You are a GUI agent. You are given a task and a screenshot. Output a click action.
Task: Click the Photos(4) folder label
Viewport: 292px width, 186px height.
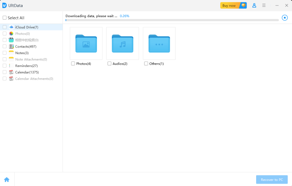pyautogui.click(x=84, y=64)
